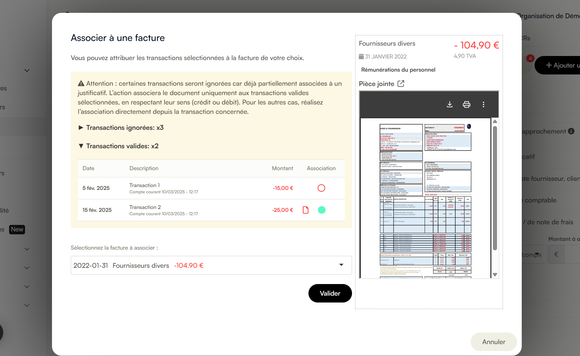This screenshot has height=356, width=580.
Task: Click the -25,00 € amount
Action: (x=282, y=210)
